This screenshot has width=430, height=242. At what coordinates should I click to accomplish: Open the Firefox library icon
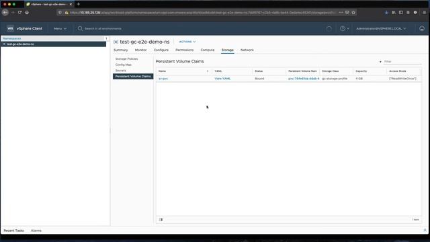[394, 12]
